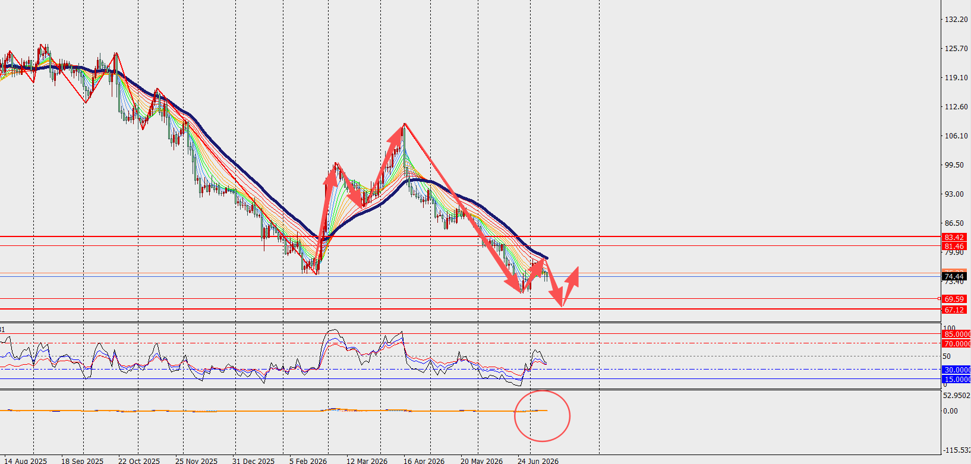Select the red down arrow pointing toward 67.12
Viewport: 971px width, 464px height.
555,284
